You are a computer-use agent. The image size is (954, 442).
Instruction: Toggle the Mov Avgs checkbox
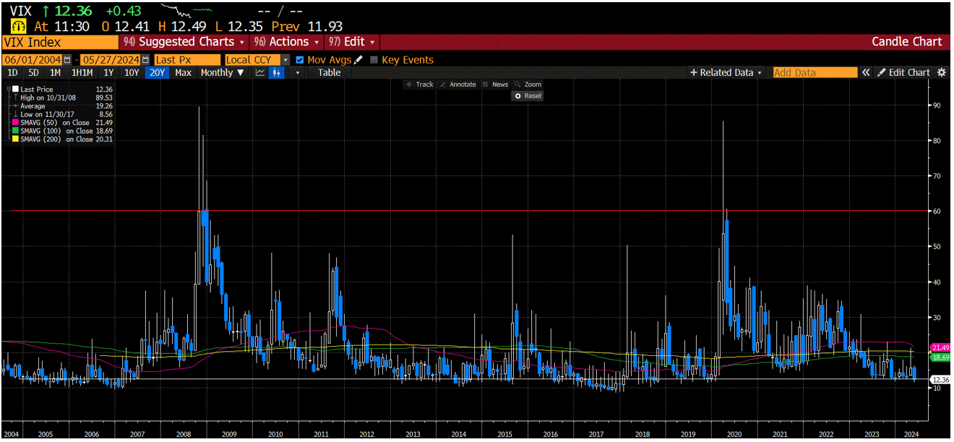[x=299, y=60]
